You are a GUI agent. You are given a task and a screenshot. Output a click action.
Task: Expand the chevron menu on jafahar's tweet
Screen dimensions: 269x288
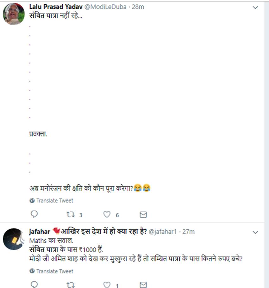(255, 233)
